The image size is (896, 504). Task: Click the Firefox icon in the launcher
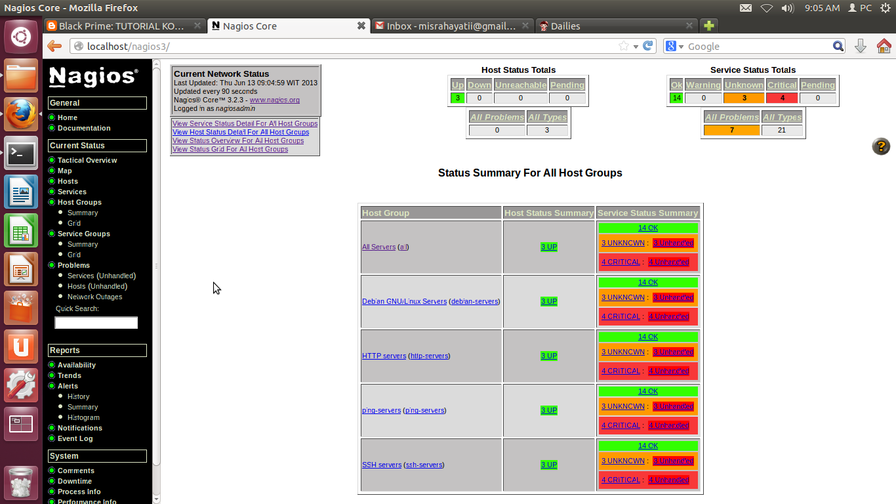(21, 115)
